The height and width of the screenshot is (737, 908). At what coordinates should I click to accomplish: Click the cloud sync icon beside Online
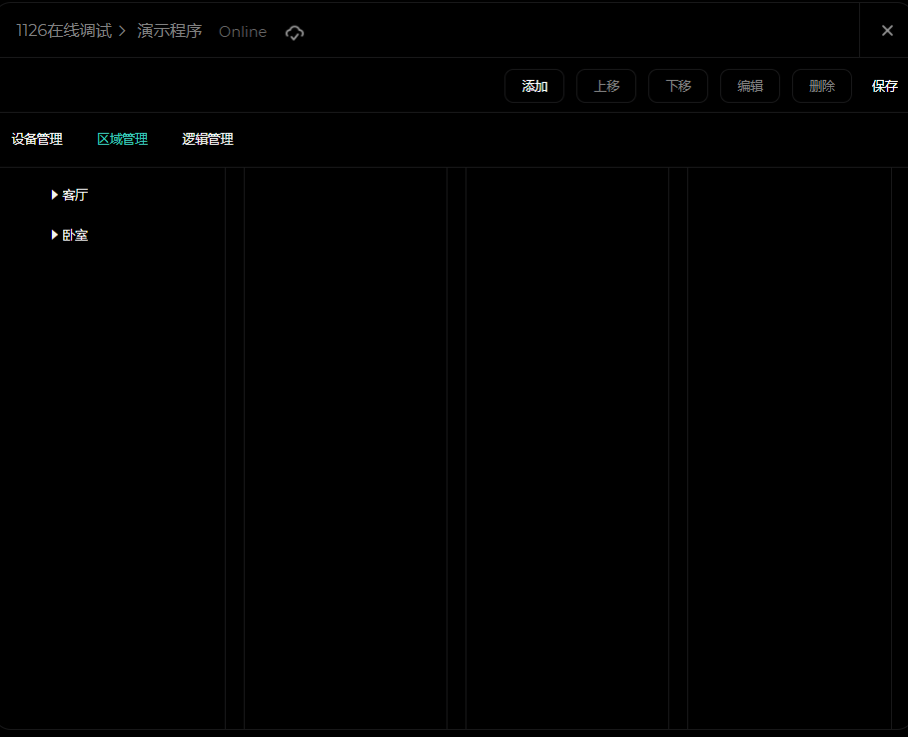coord(294,32)
